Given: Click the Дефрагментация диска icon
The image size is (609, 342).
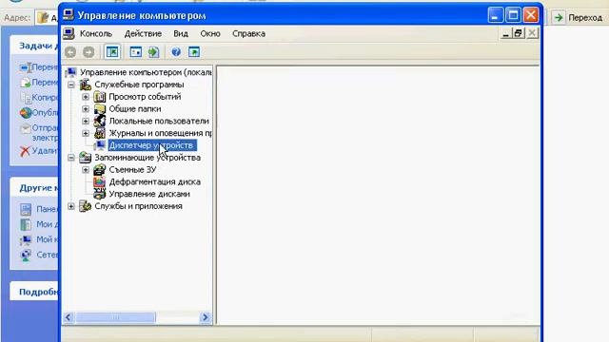Looking at the screenshot, I should [x=100, y=181].
